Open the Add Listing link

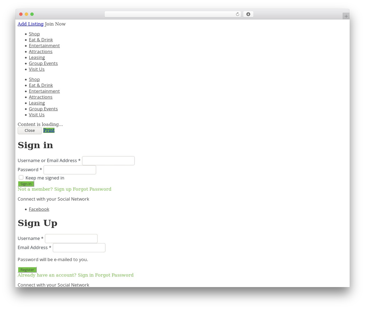point(31,24)
